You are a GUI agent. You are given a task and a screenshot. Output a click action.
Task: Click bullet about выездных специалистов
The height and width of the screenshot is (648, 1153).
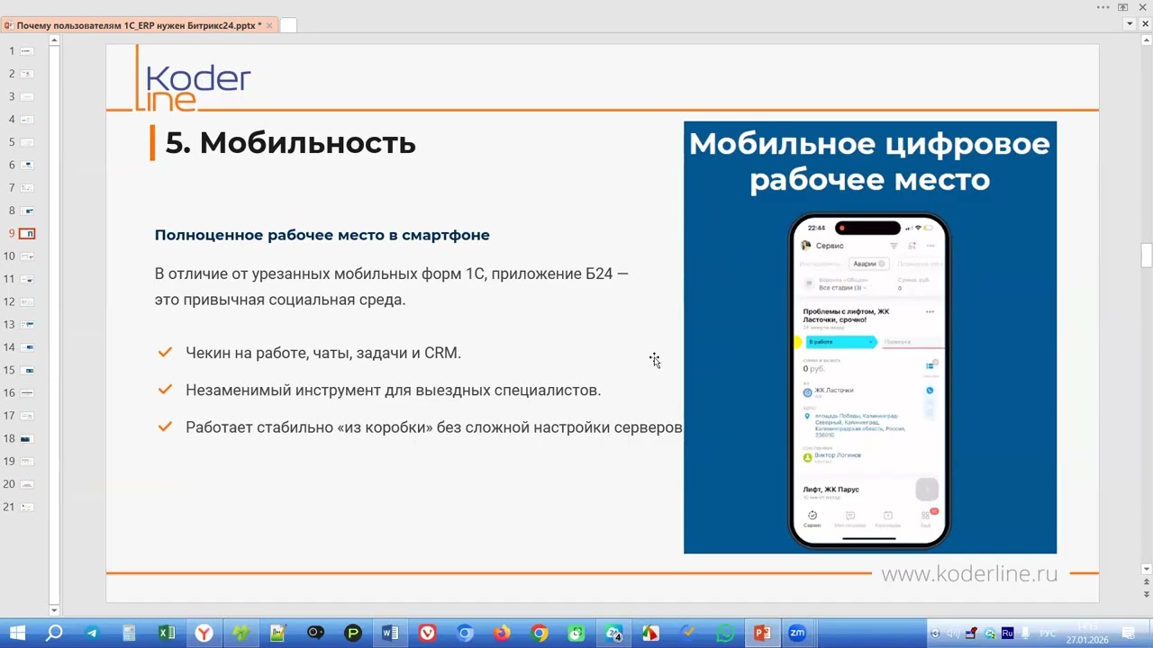393,391
